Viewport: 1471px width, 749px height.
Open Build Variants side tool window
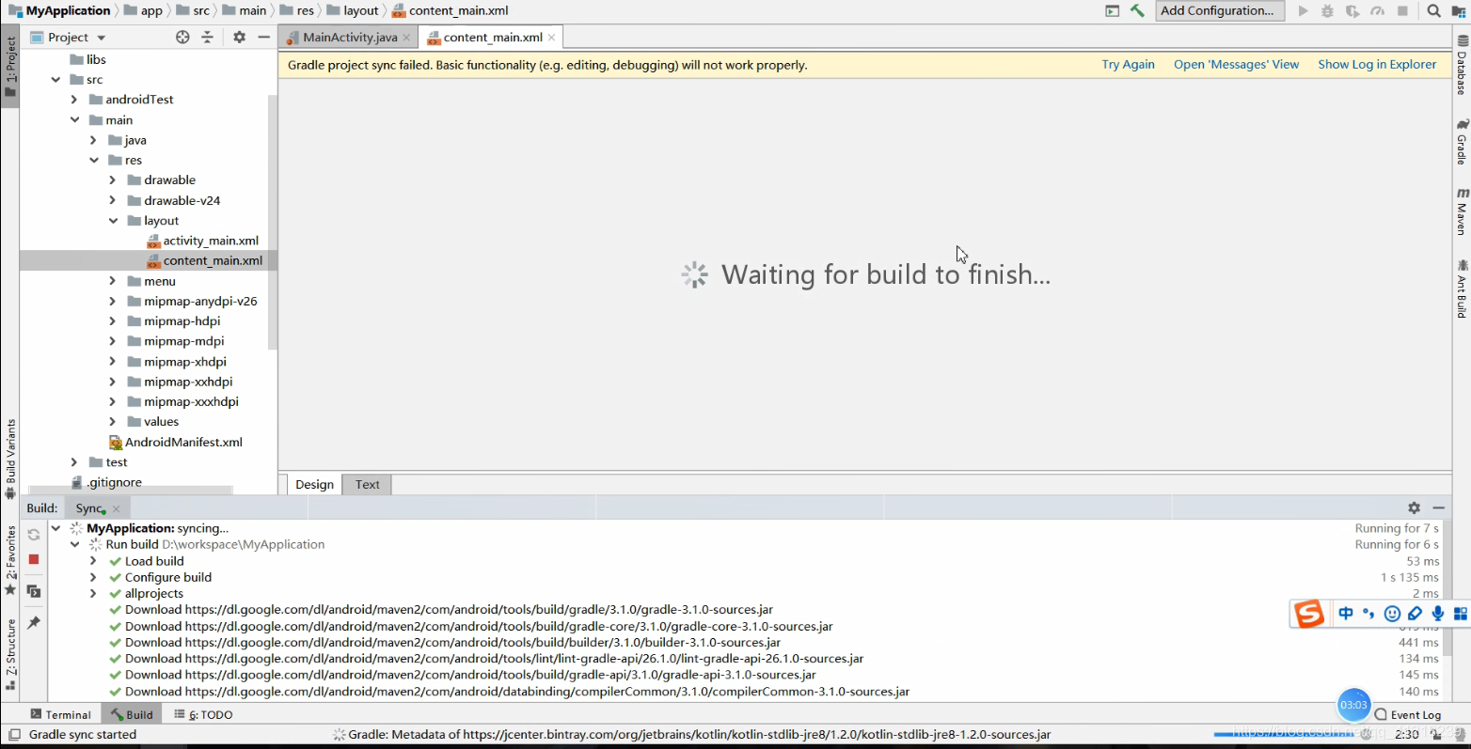pyautogui.click(x=10, y=459)
